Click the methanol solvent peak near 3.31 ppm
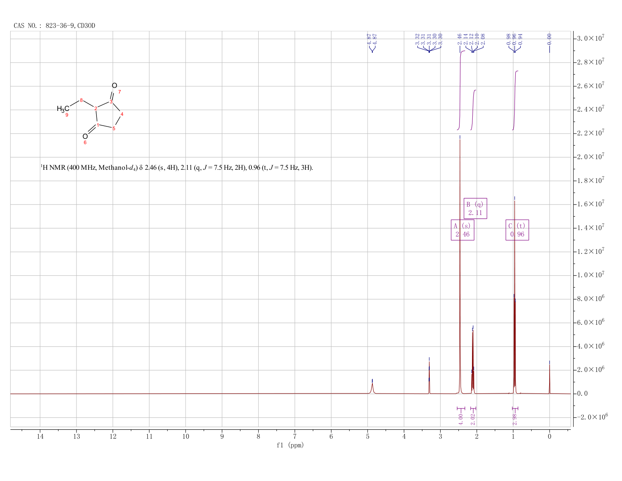622x481 pixels. tap(429, 377)
